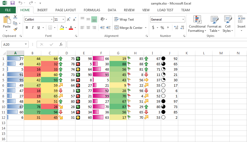Image resolution: width=247 pixels, height=142 pixels.
Task: Open the Cell Styles gallery
Action: click(228, 24)
